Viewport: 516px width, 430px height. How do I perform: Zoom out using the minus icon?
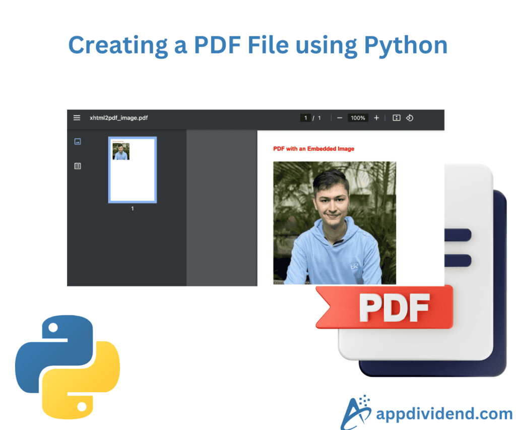[339, 117]
